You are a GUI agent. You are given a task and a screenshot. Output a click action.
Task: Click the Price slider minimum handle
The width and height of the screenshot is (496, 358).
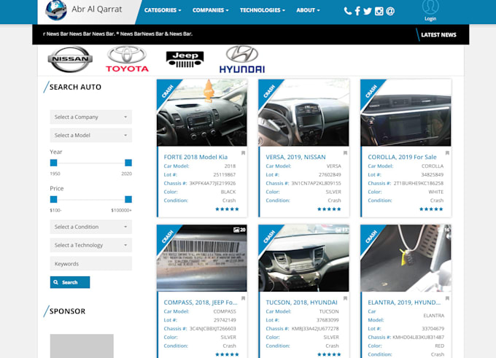(54, 199)
